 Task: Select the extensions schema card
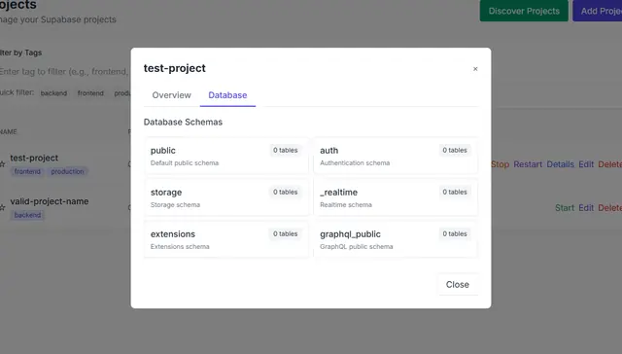coord(226,239)
